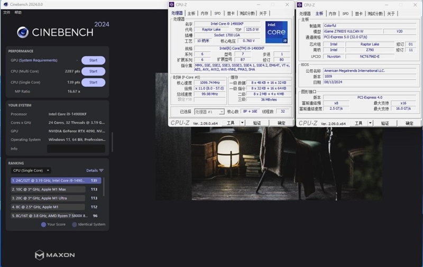
Task: Open 工具 dropdown arrow in left CPU-Z window
Action: pos(242,123)
